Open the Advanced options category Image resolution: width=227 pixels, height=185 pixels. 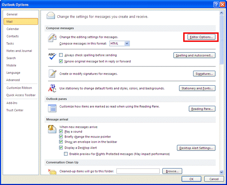(x=21, y=80)
